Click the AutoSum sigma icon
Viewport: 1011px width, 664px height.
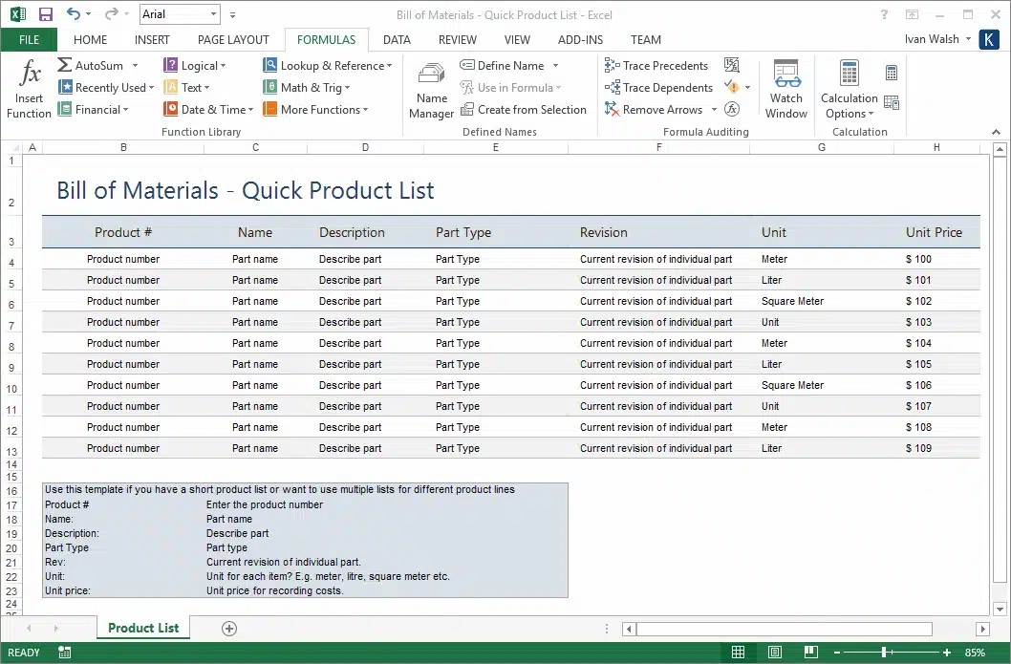(x=64, y=65)
